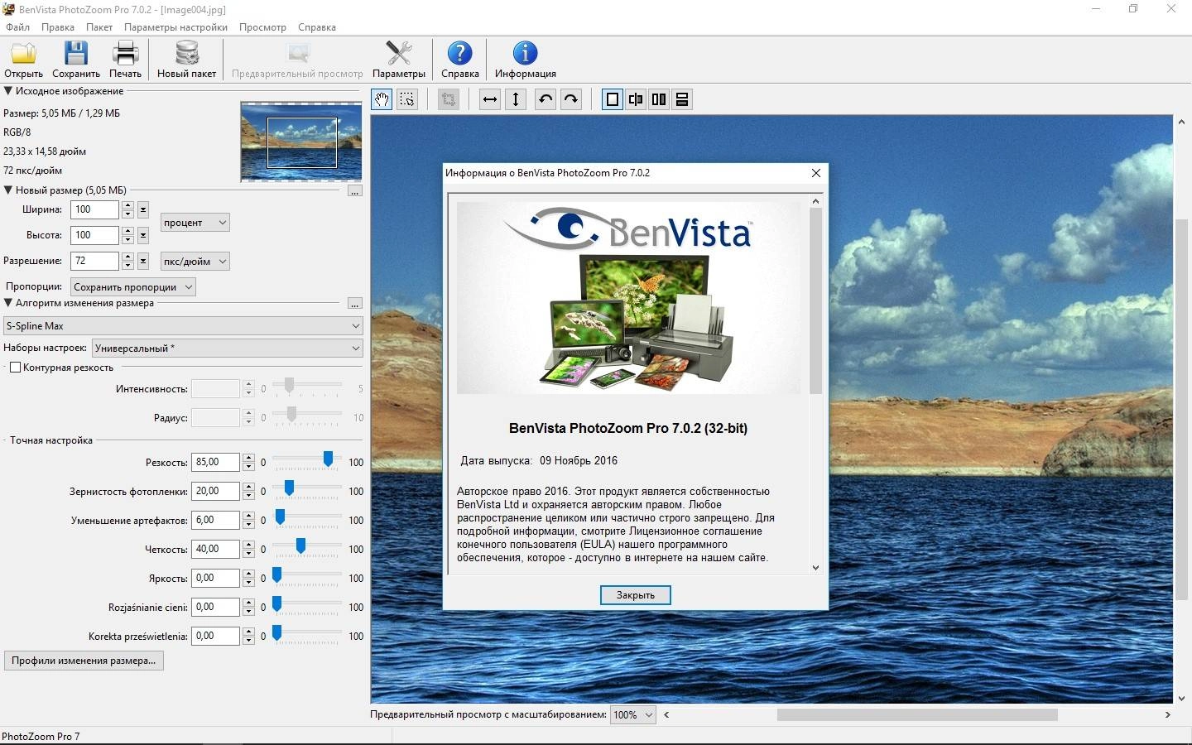Rotate image counterclockwise
The height and width of the screenshot is (745, 1192).
click(546, 99)
